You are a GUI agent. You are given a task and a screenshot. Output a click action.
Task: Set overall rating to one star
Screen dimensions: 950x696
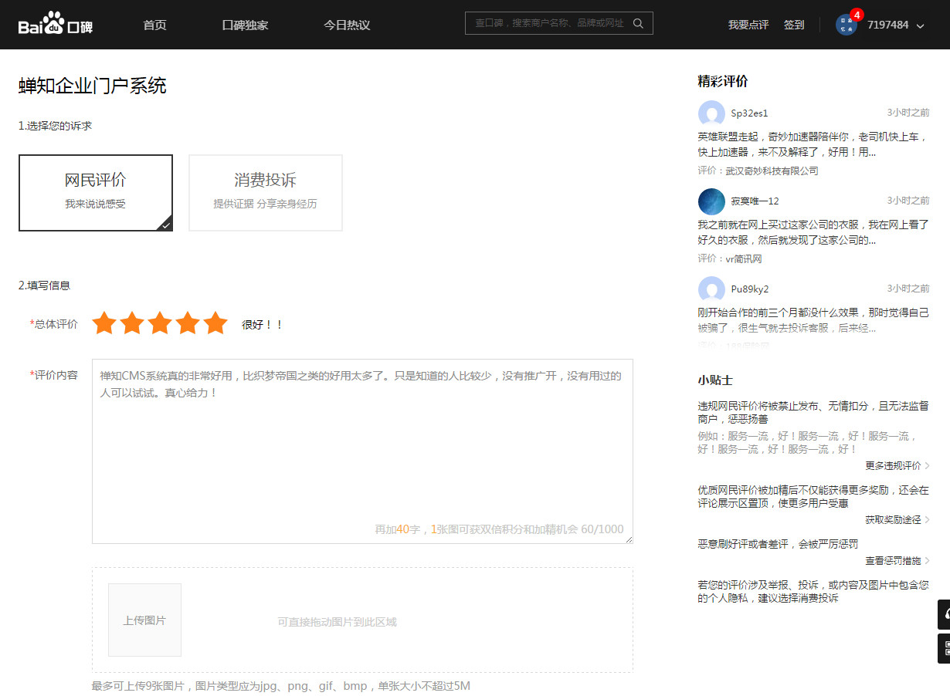tap(103, 323)
